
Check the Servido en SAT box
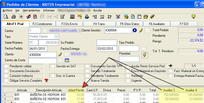pos(53,66)
